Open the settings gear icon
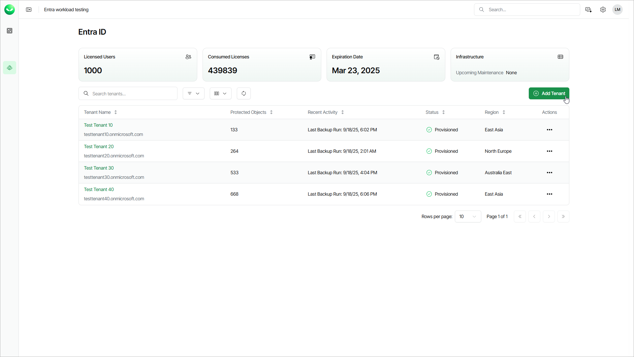Image resolution: width=634 pixels, height=357 pixels. [603, 10]
